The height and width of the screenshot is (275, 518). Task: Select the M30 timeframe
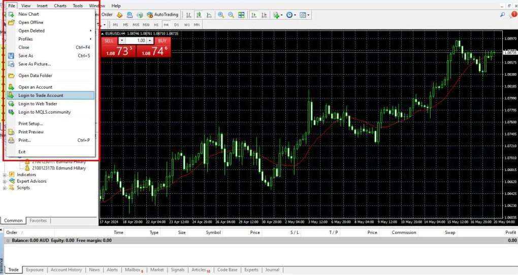pyautogui.click(x=146, y=25)
